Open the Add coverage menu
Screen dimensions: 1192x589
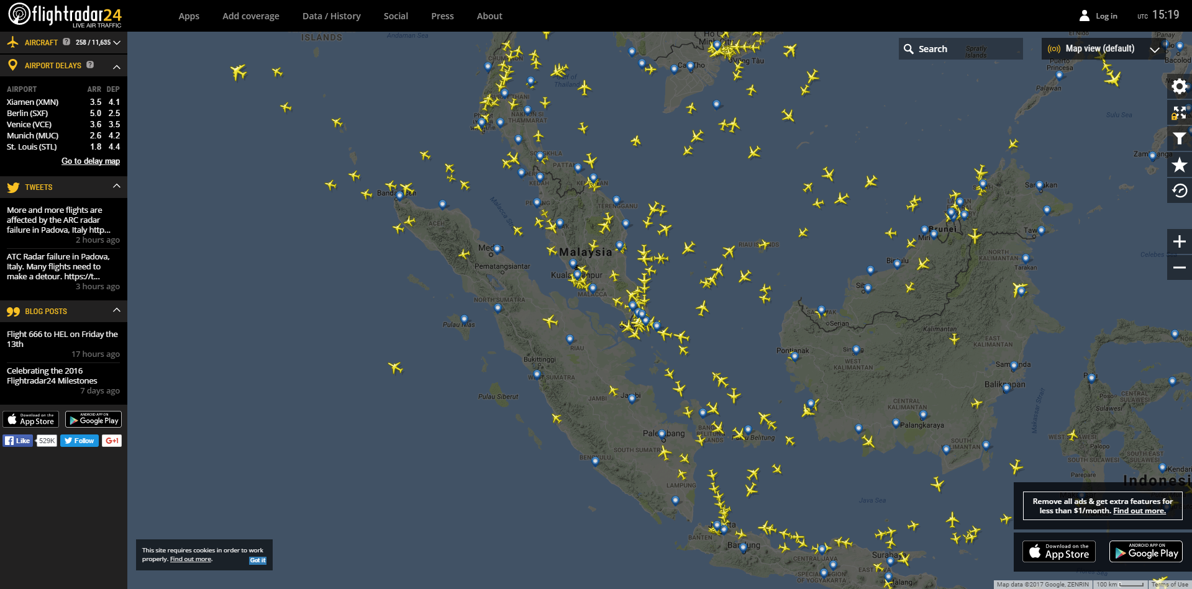point(251,16)
